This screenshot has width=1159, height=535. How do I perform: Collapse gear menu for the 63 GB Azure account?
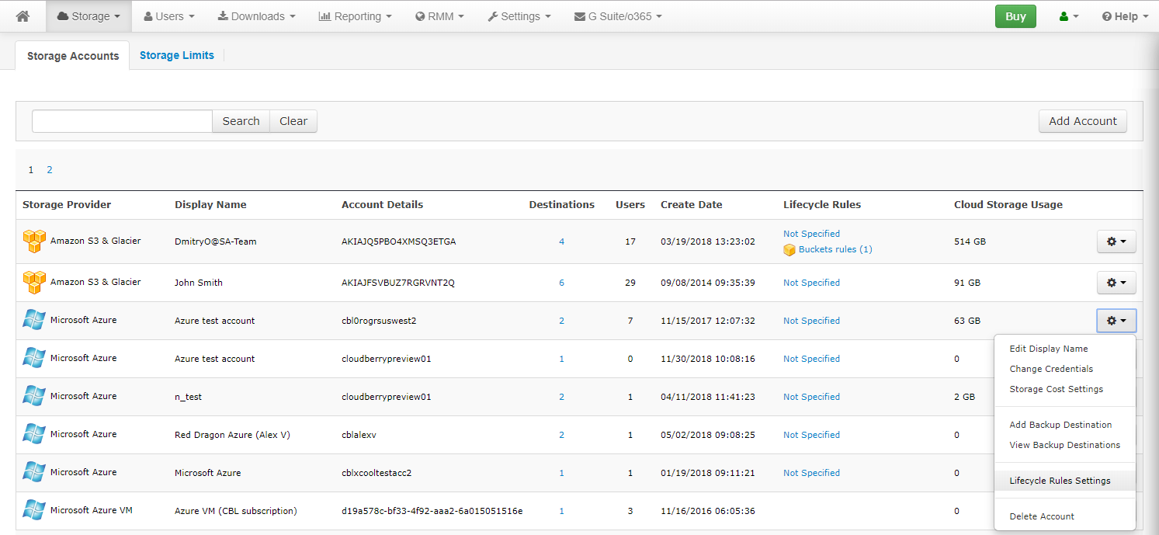pos(1116,321)
